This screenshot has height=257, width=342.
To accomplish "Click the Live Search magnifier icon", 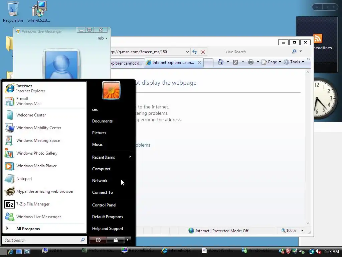I will point(294,51).
